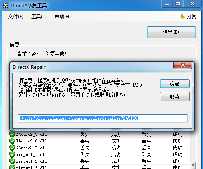Select the XAudio2_5.dll file name
The image size is (203, 169).
coord(31,134)
